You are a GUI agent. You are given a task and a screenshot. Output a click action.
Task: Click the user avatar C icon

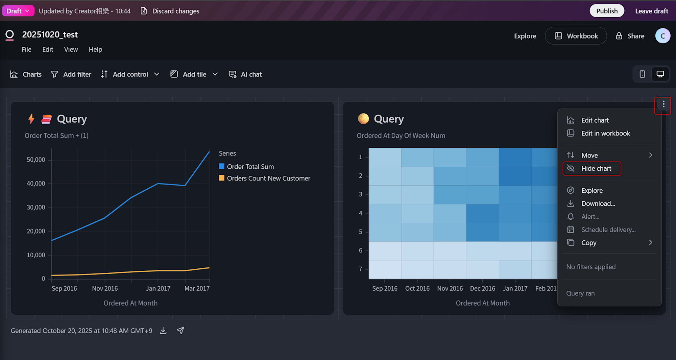coord(662,36)
